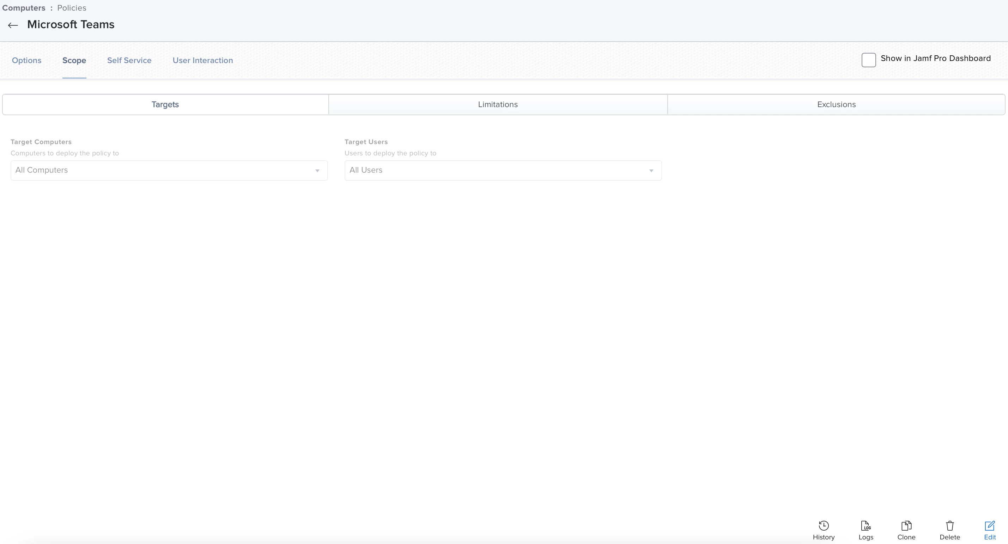Switch to the Options tab
The height and width of the screenshot is (544, 1008).
coord(26,61)
